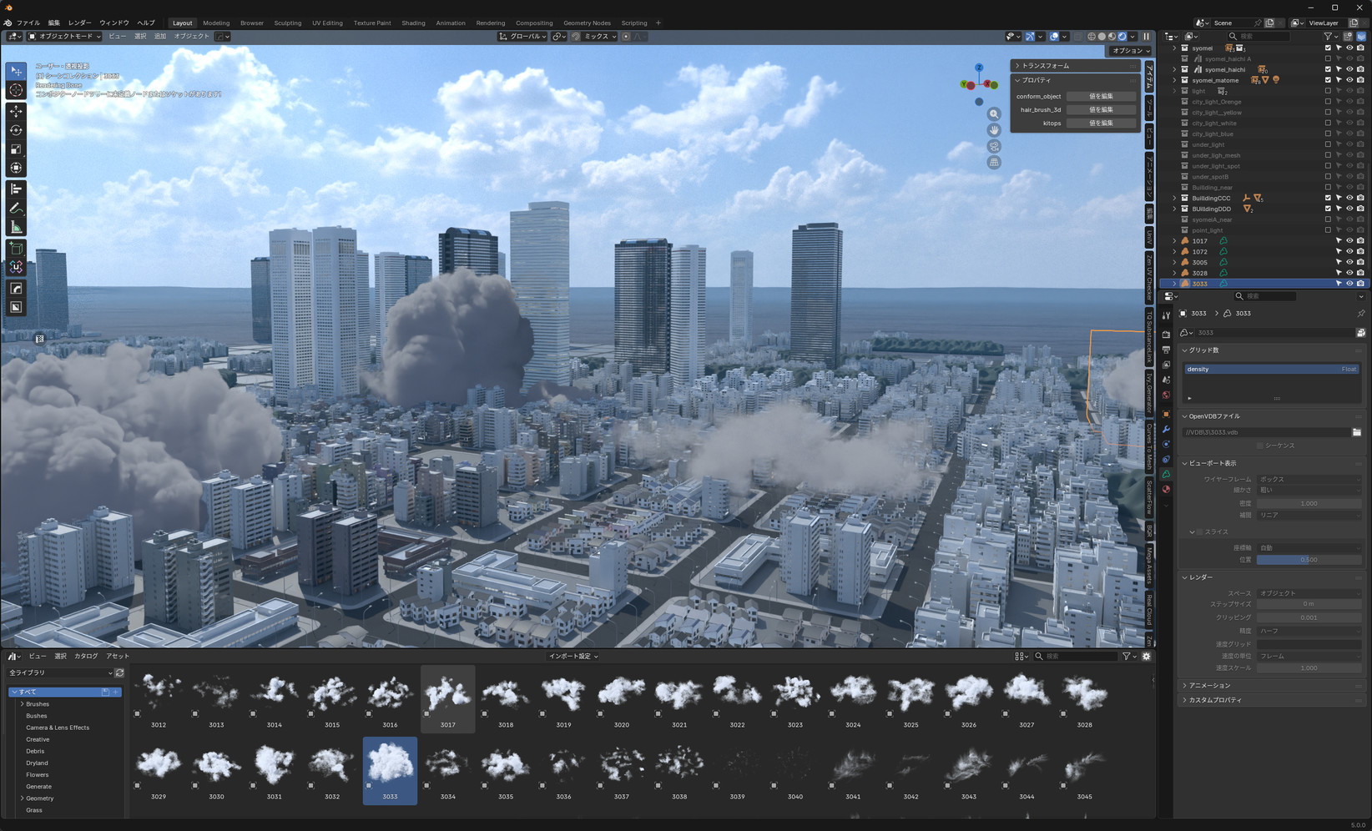Screen dimensions: 1372x831
Task: Open the レンダー menu
Action: [x=79, y=23]
